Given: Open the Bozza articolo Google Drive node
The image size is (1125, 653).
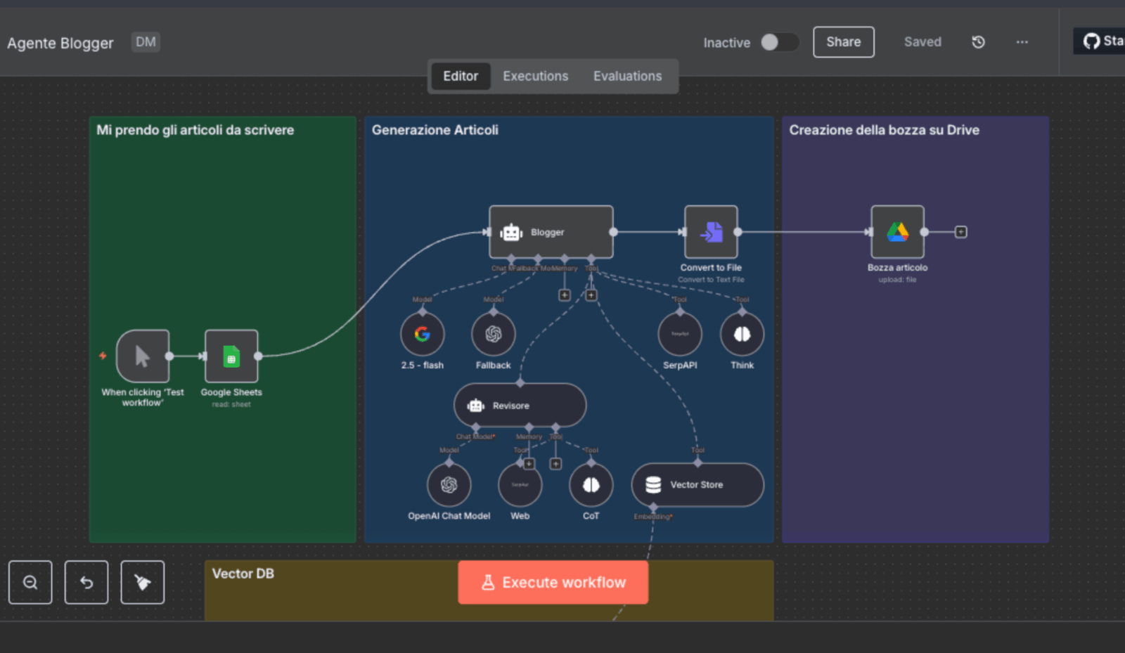Looking at the screenshot, I should click(897, 232).
